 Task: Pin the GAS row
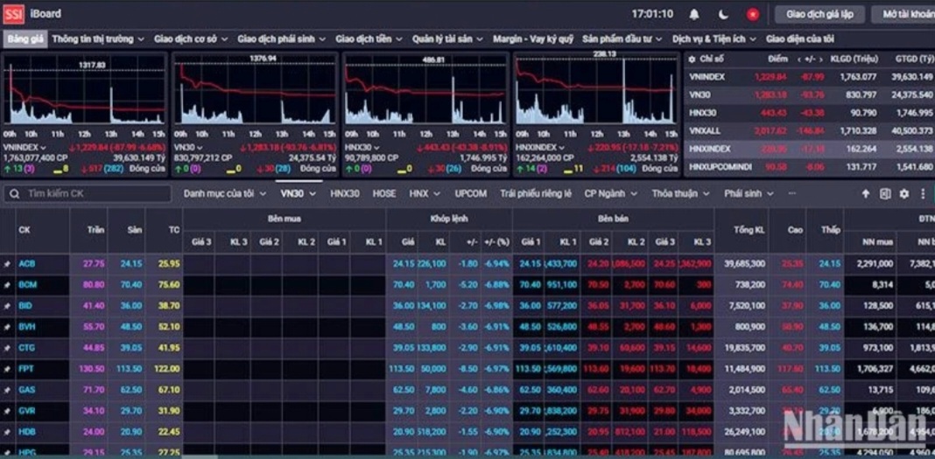[7, 390]
